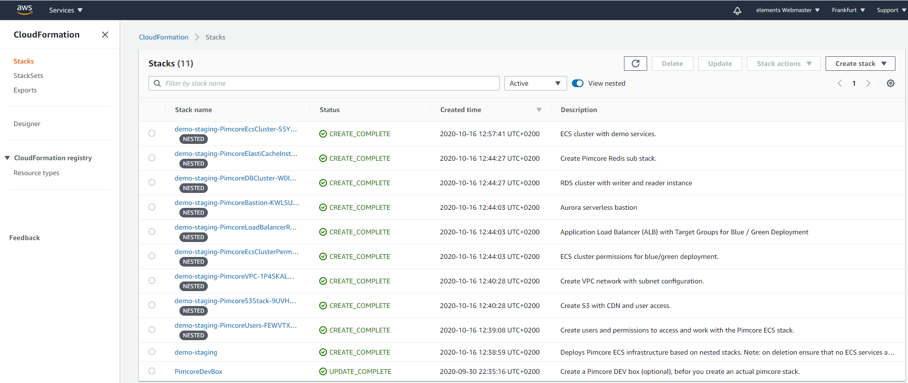Open demo-staging-PimcoreUsers-FEWVTX link
Viewport: 908px width, 383px height.
[236, 325]
